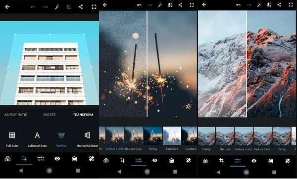Open the Looks filters tool in the left screen
Screen dimensions: 297x179
coord(7,159)
